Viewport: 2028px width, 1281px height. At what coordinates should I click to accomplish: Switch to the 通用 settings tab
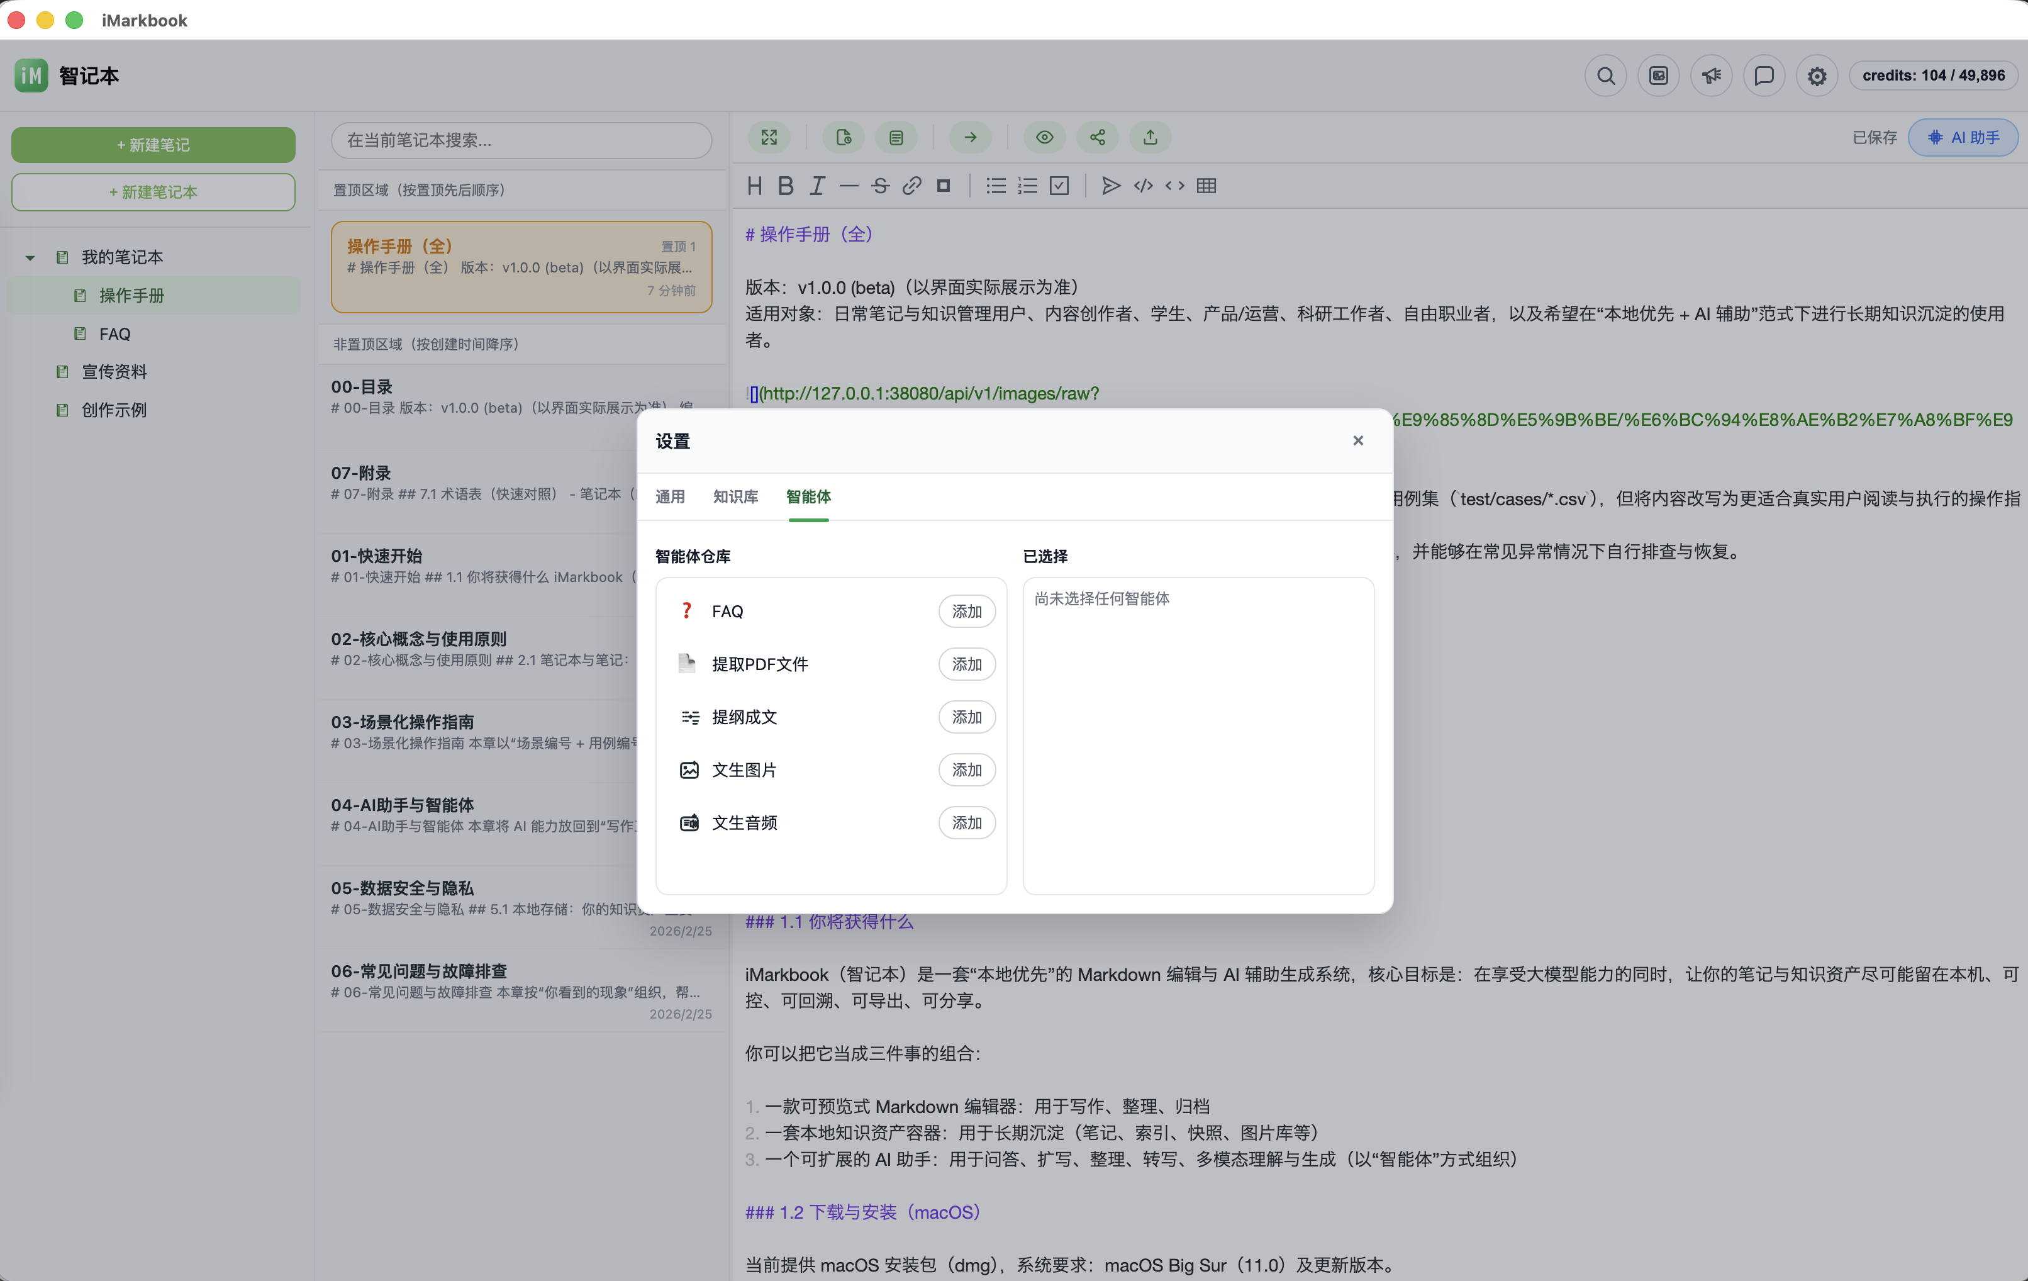tap(669, 497)
